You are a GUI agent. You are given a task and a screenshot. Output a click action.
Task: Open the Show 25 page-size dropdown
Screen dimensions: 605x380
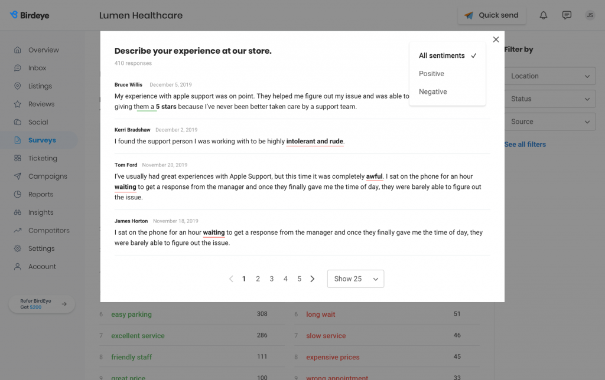point(355,279)
